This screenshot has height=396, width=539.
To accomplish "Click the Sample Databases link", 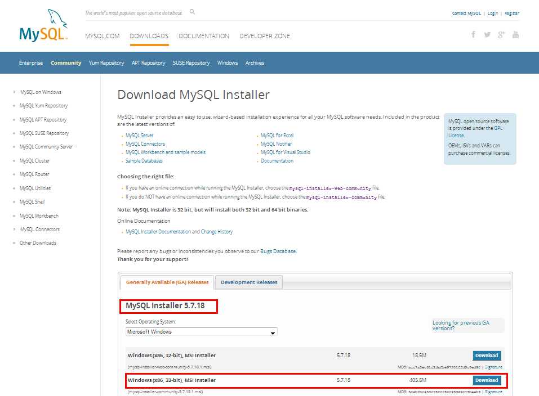I will point(144,161).
